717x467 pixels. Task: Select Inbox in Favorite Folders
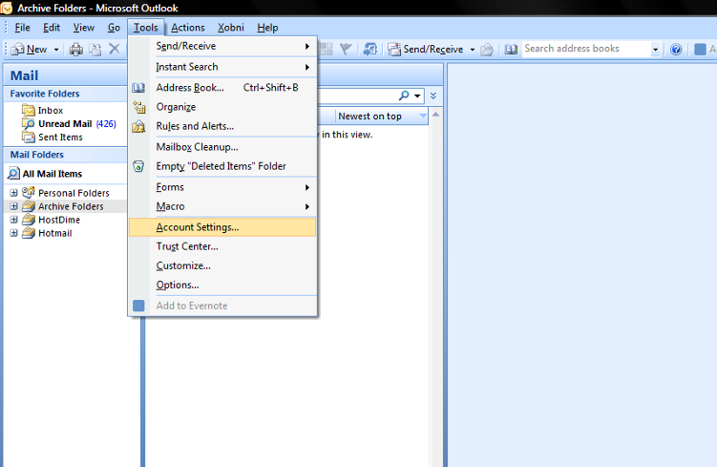51,110
